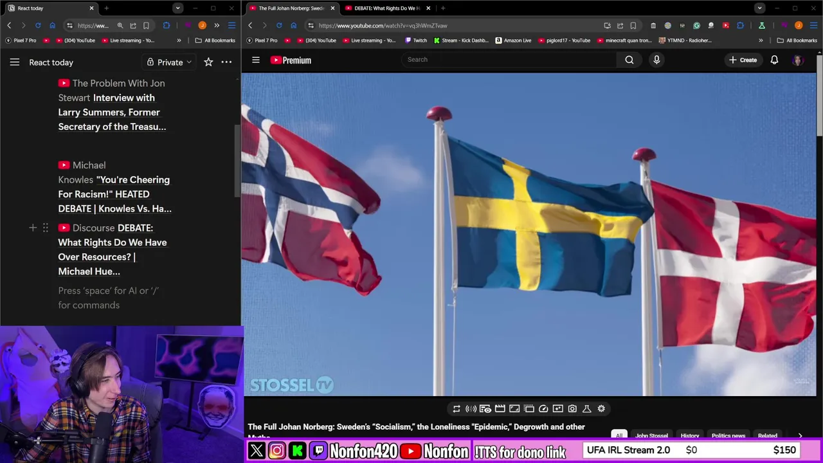Open the YouTube Create menu
This screenshot has height=463, width=823.
[743, 60]
